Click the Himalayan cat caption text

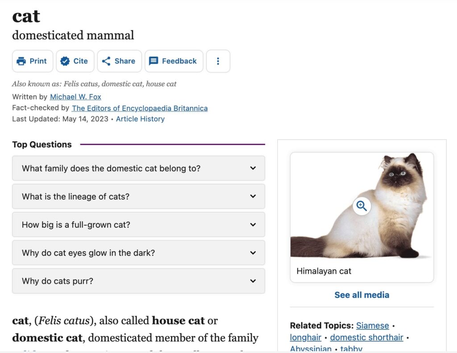coord(324,271)
